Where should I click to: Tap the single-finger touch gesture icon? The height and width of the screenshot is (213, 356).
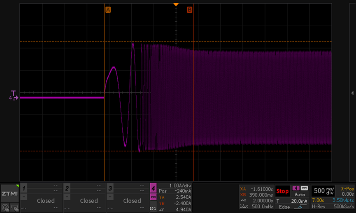point(5,208)
